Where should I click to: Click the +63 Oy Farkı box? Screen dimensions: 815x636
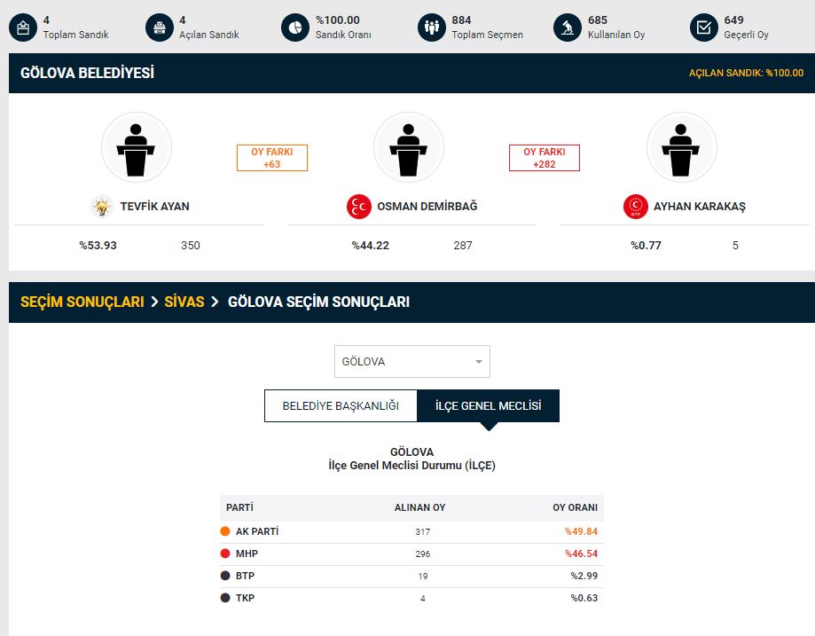(x=271, y=158)
